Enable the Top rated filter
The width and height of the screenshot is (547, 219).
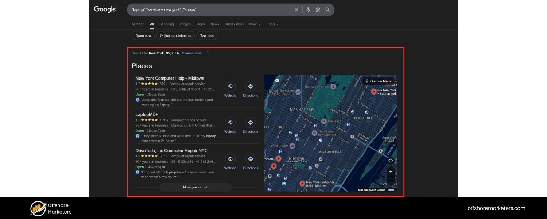point(207,35)
